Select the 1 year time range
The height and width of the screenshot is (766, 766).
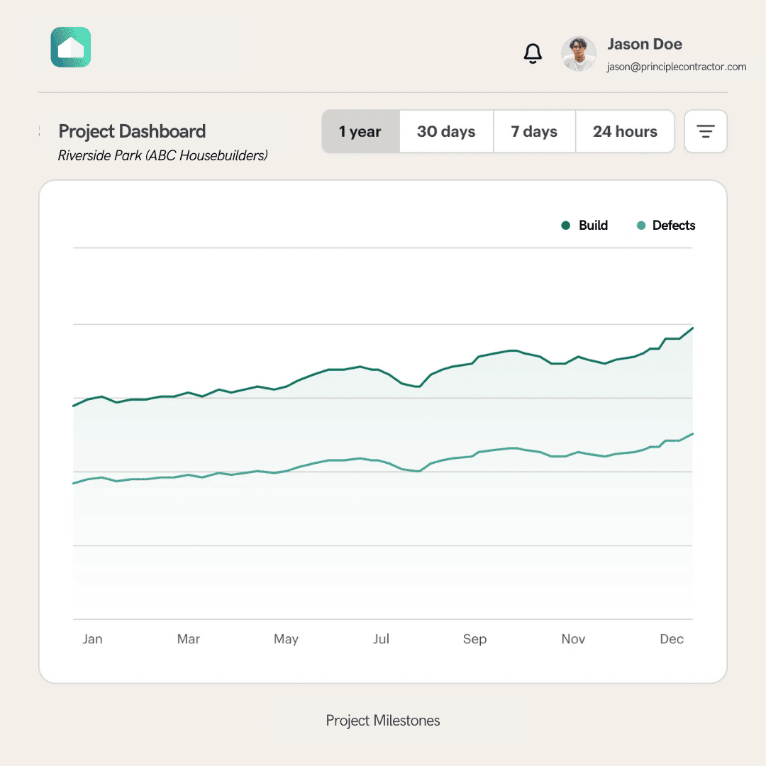(360, 131)
